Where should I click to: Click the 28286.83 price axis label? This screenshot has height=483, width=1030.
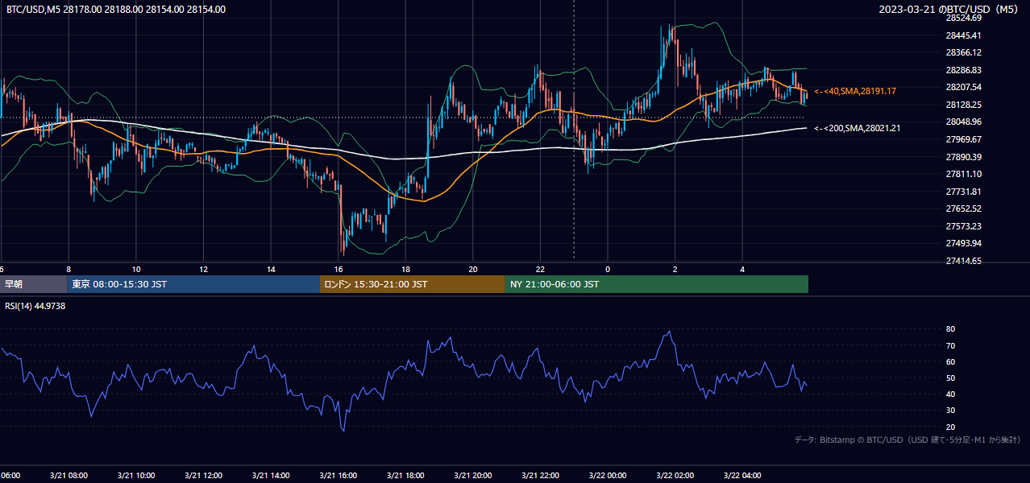[x=963, y=70]
